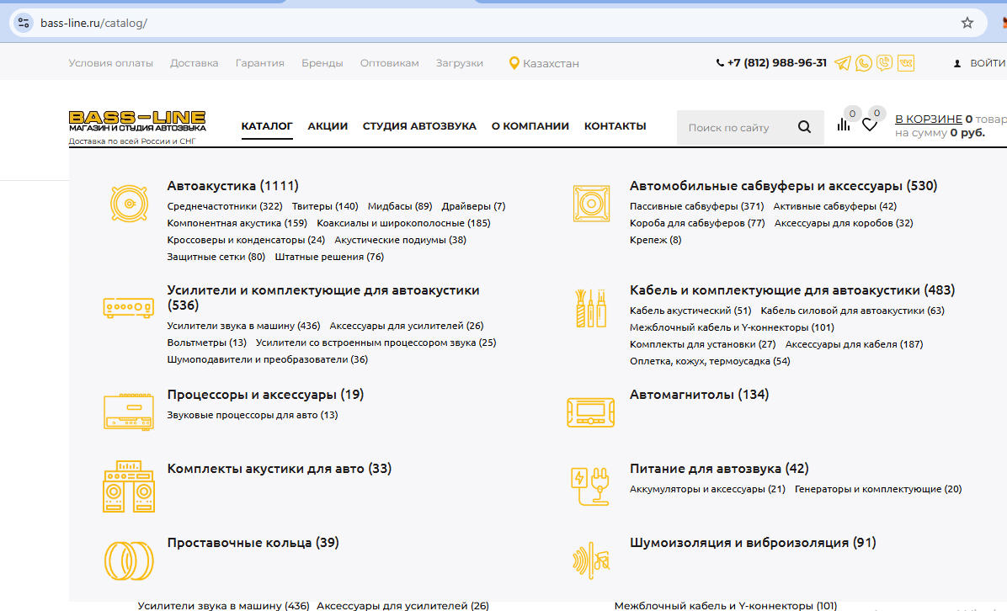Click the car radio category icon
This screenshot has width=1007, height=611.
click(x=591, y=412)
